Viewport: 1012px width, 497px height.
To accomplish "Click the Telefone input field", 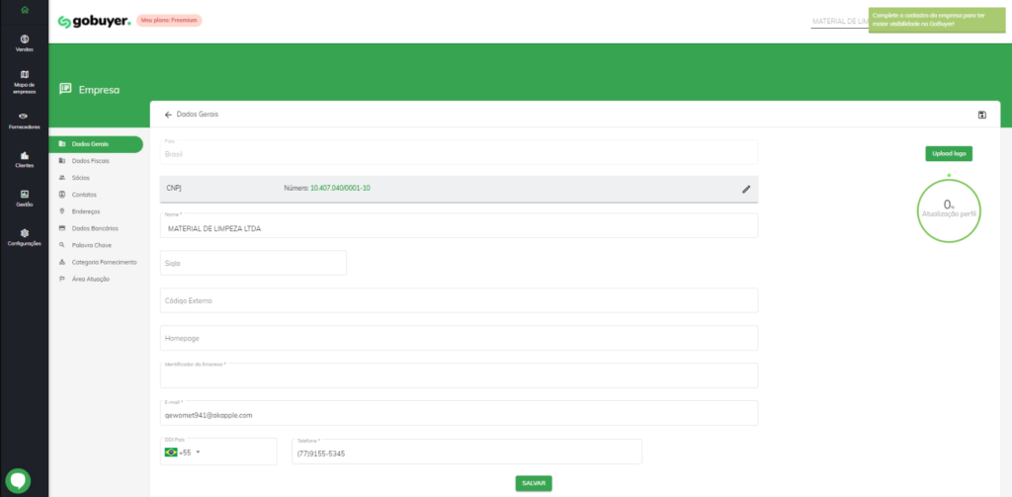I will (466, 452).
